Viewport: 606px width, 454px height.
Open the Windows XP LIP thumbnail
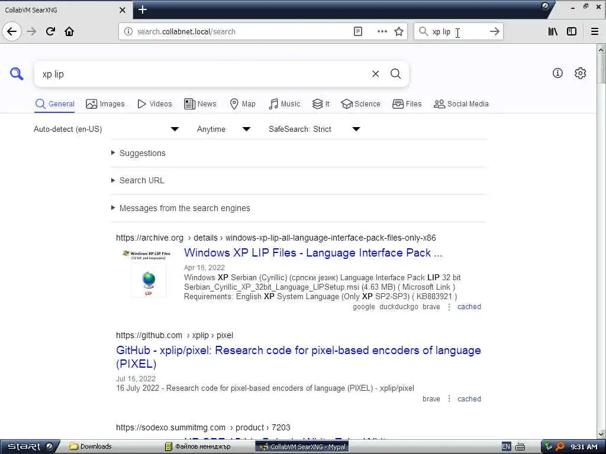(x=148, y=273)
